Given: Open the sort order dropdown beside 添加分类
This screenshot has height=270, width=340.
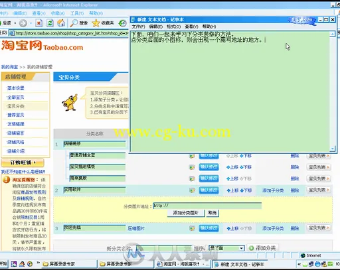Looking at the screenshot, I should (241, 248).
